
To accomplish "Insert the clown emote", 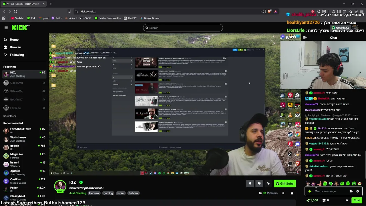I will (359, 184).
